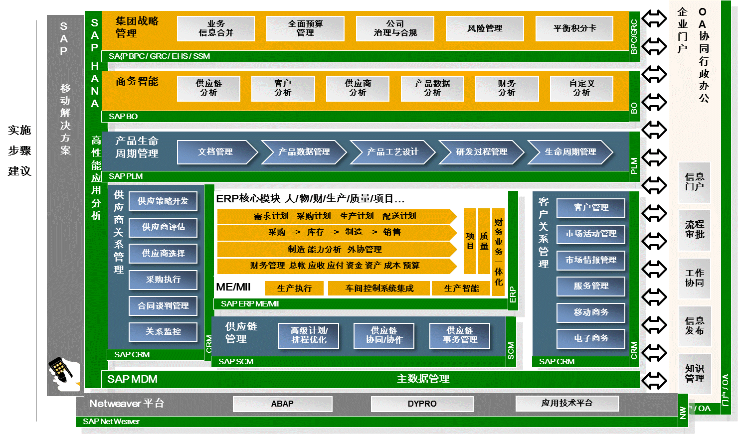The height and width of the screenshot is (437, 741).
Task: Click the 实施步骤建议 text
Action: click(x=19, y=150)
